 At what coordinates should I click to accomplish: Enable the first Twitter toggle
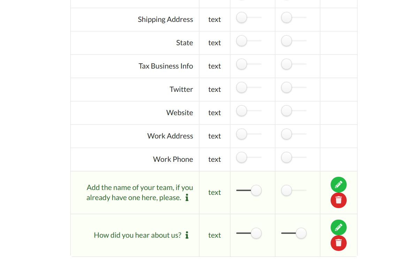[249, 87]
